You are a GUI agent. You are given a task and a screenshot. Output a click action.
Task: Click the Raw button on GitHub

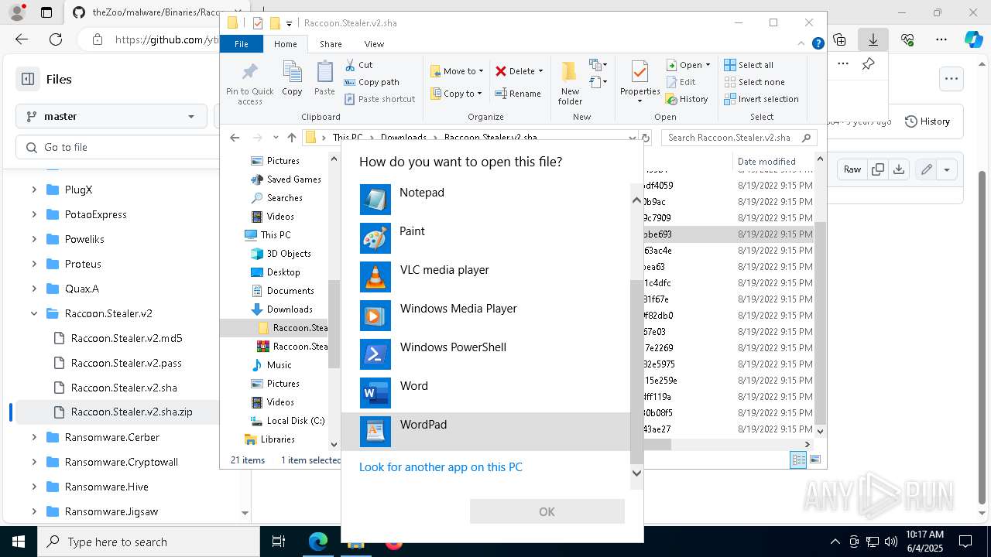(x=852, y=169)
